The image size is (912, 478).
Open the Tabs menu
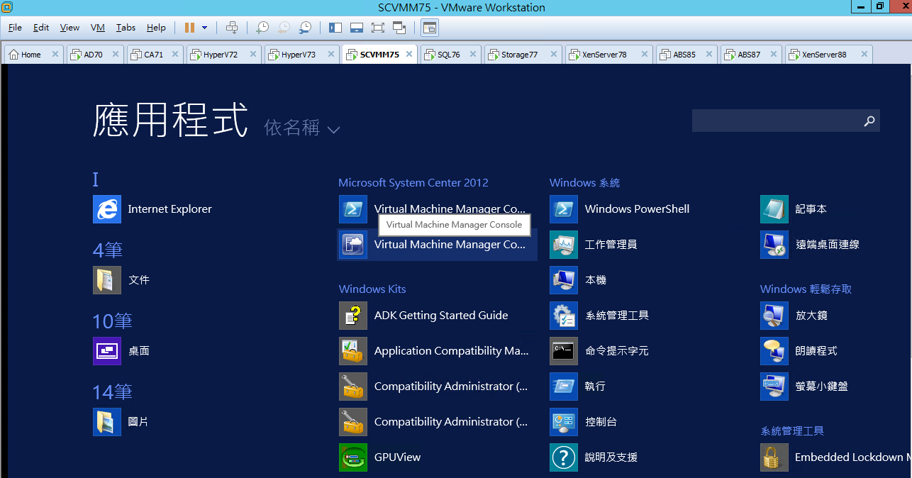pos(126,28)
